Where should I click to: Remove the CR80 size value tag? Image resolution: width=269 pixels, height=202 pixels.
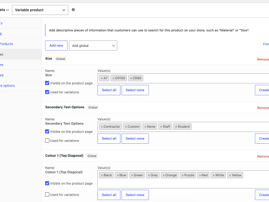tap(131, 78)
